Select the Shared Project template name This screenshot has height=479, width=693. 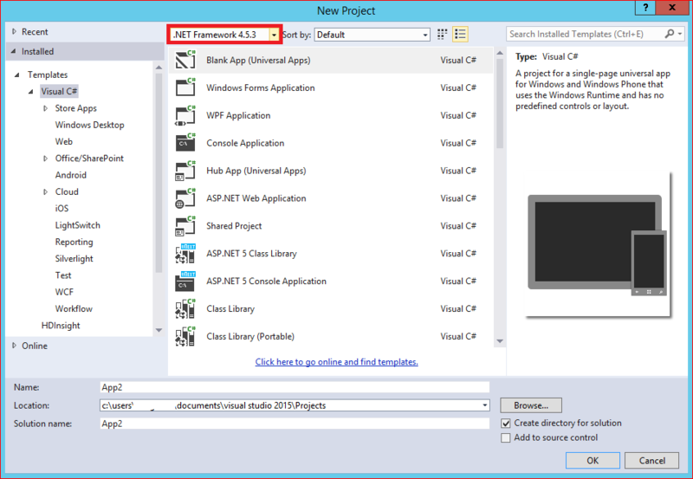pyautogui.click(x=234, y=226)
